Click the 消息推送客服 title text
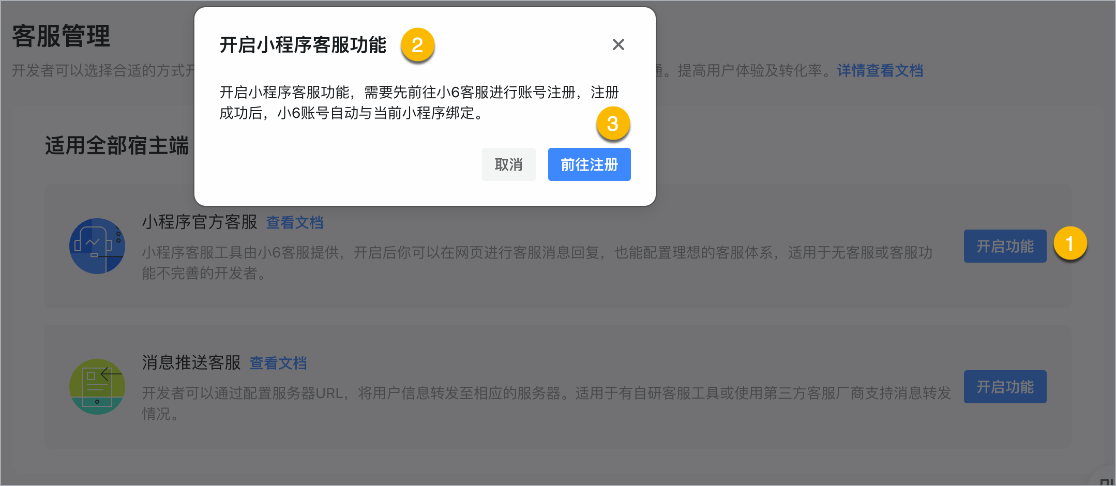Screen dimensions: 1116x486 tap(191, 362)
